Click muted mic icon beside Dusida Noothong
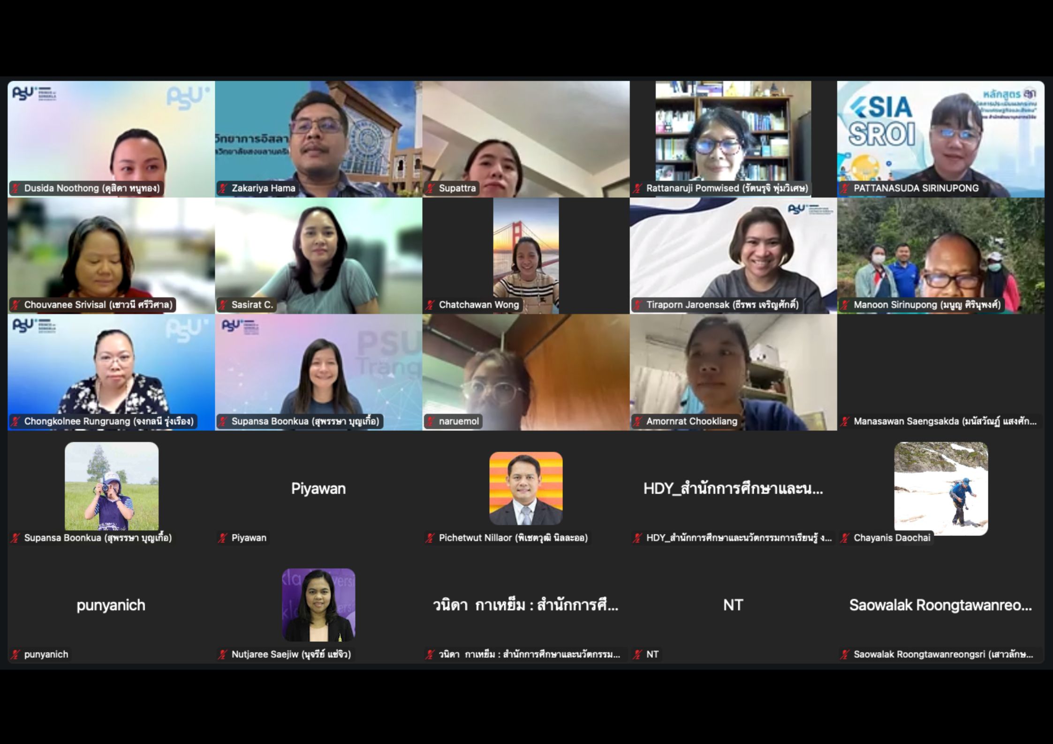 point(16,188)
